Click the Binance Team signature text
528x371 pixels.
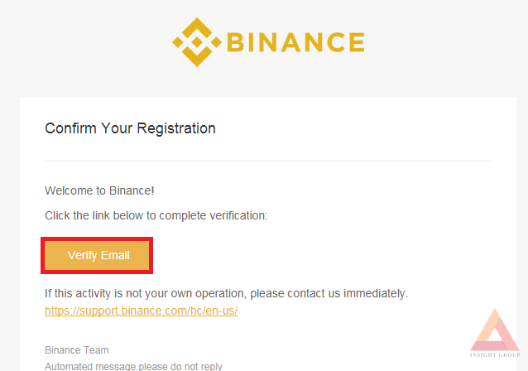pyautogui.click(x=77, y=350)
